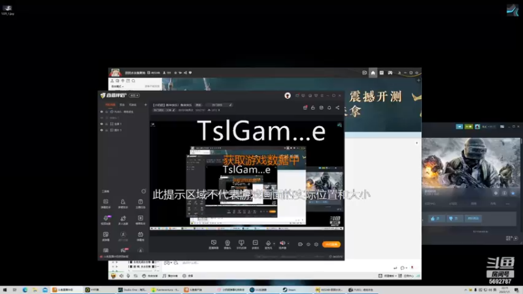
Task: Click the share icon above the preview
Action: click(x=337, y=108)
